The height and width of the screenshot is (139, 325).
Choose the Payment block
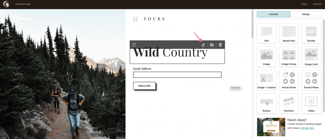point(289,104)
